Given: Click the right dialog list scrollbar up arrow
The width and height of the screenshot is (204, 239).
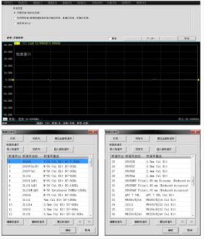Looking at the screenshot, I should click(193, 156).
